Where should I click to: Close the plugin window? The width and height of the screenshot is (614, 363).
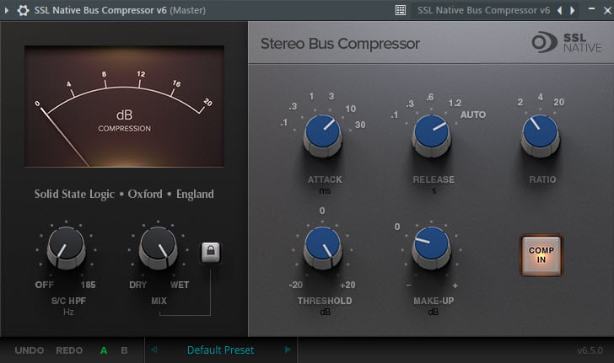tap(607, 11)
